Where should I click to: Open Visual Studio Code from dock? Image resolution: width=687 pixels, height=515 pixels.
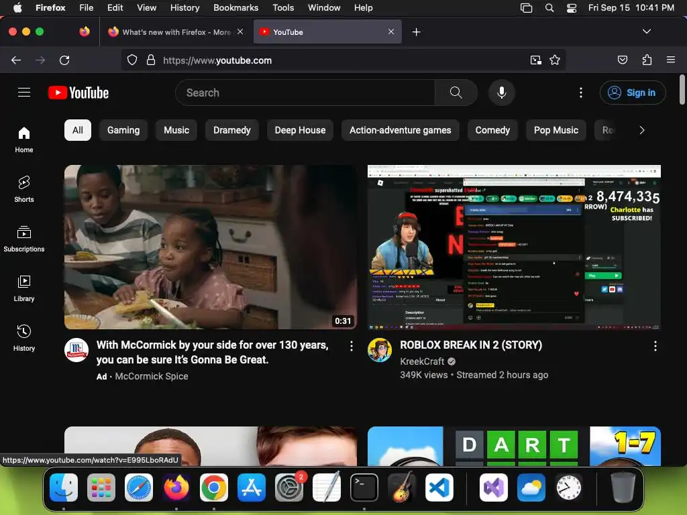pos(439,487)
